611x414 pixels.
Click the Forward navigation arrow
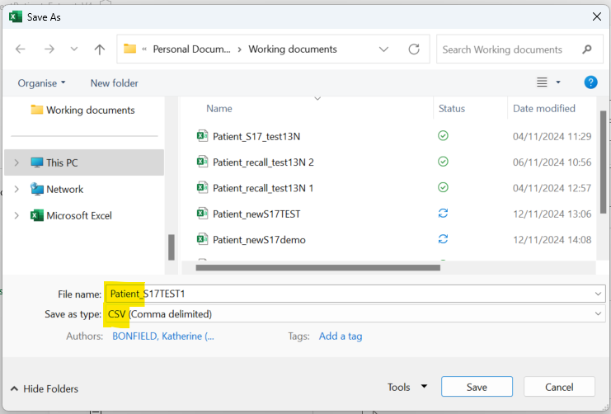(x=49, y=49)
